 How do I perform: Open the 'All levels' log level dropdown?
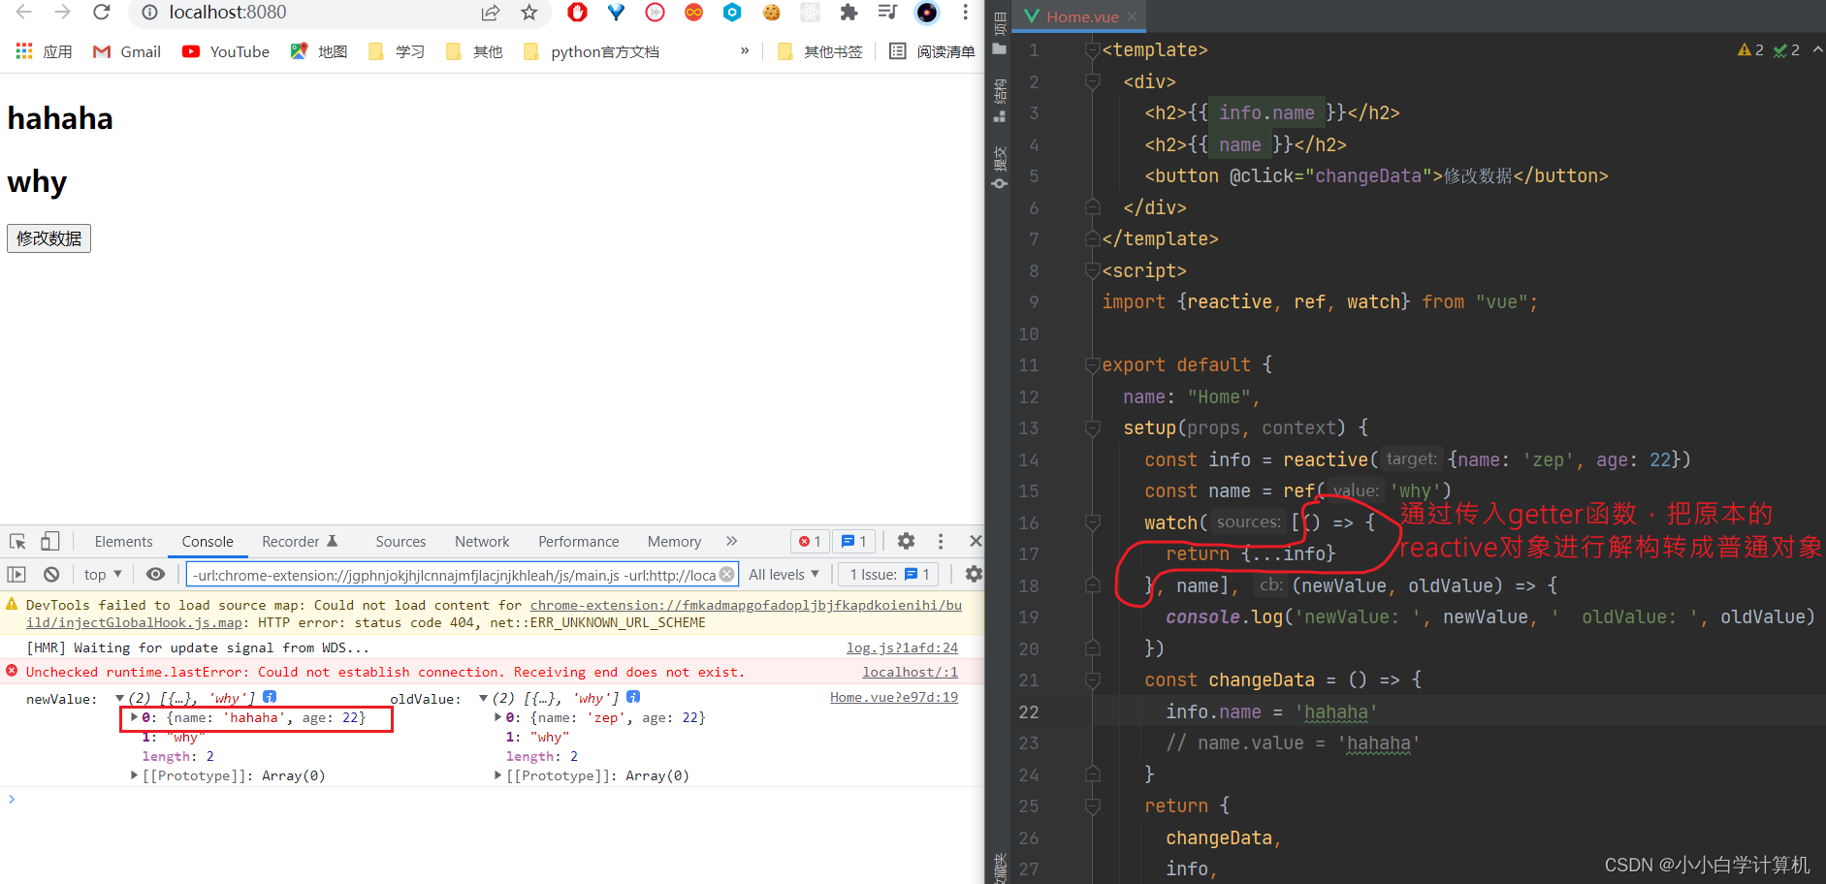coord(784,574)
